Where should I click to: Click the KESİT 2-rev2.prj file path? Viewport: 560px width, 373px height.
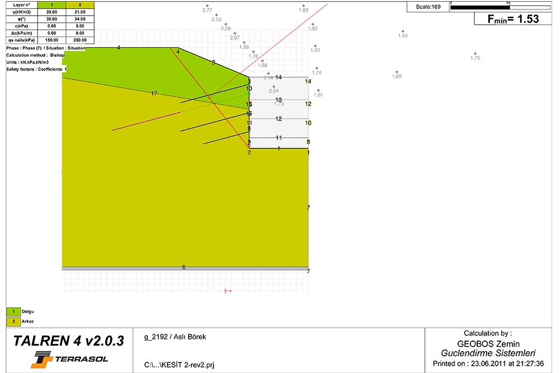[x=179, y=365]
